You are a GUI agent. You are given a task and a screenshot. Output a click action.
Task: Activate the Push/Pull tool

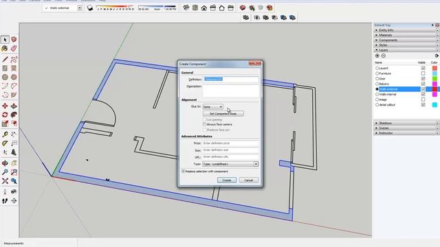tap(14, 106)
